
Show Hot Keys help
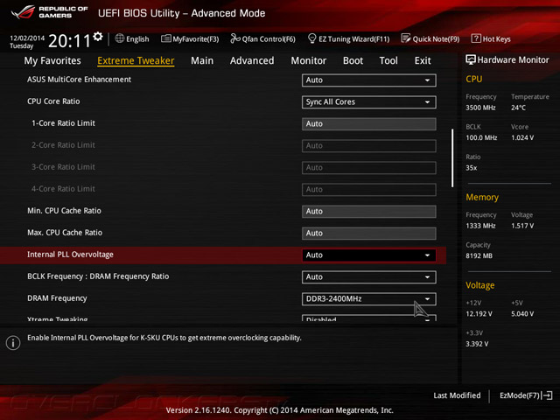click(x=491, y=38)
